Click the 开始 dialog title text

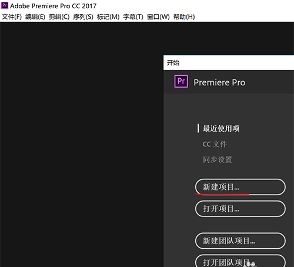point(173,63)
